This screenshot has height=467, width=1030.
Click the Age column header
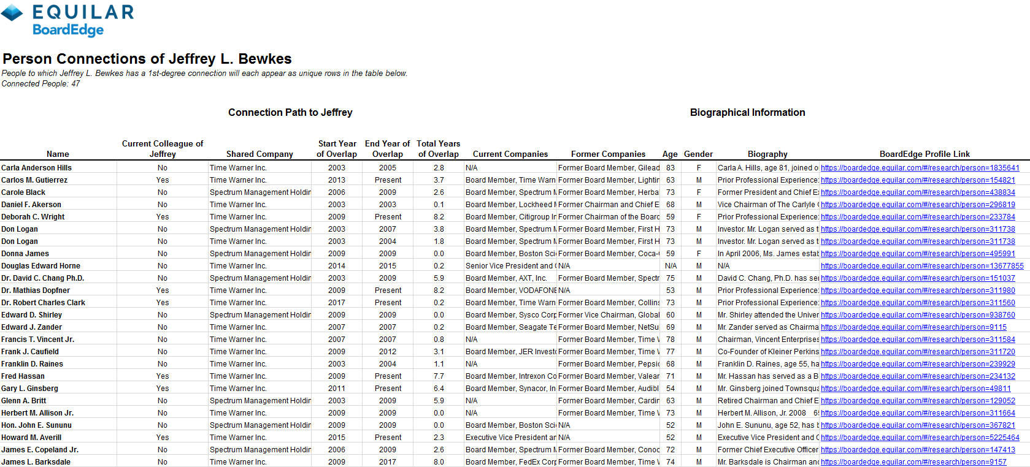(x=670, y=154)
